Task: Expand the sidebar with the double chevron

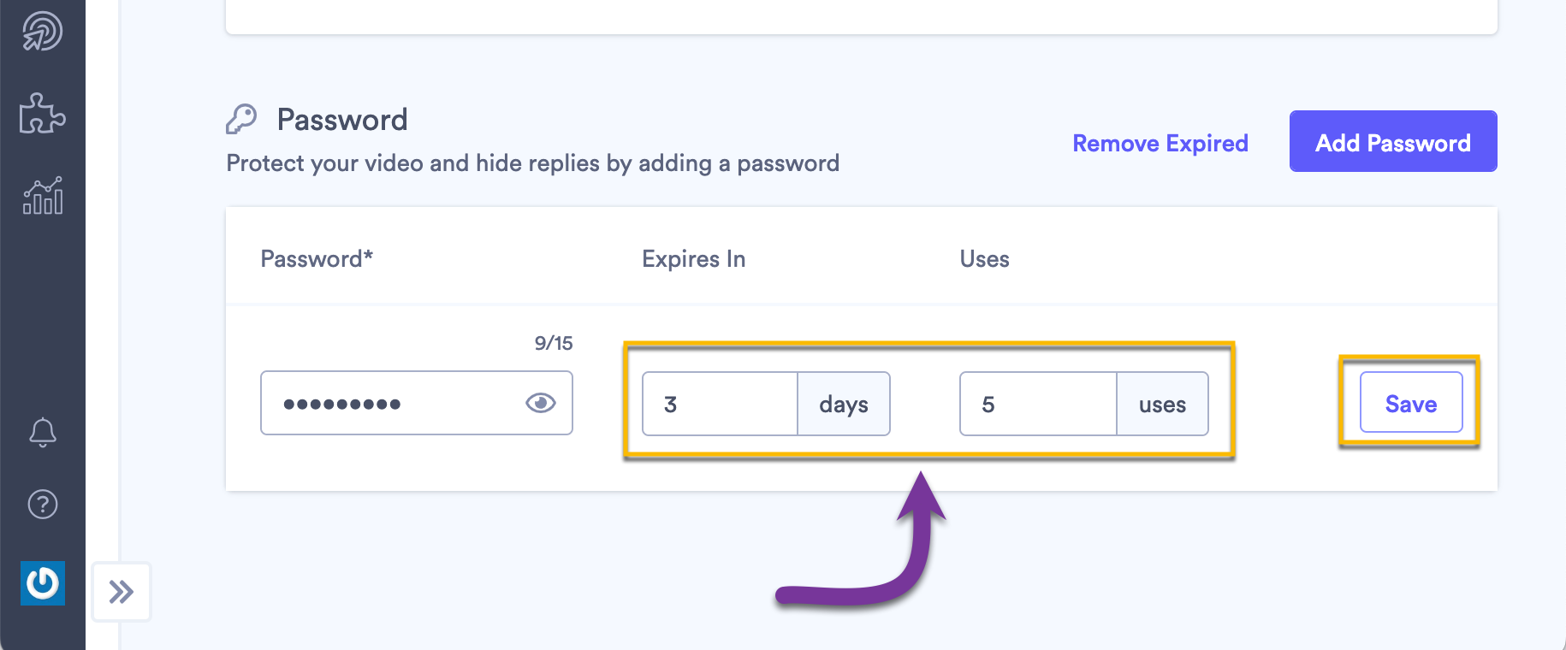Action: 122,591
